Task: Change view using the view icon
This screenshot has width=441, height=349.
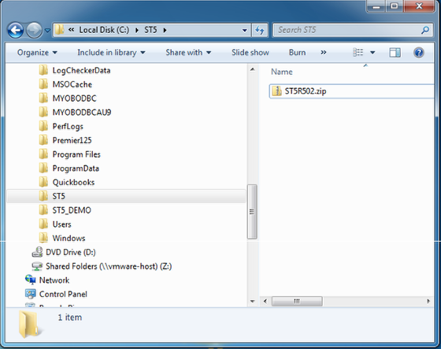Action: (x=358, y=52)
